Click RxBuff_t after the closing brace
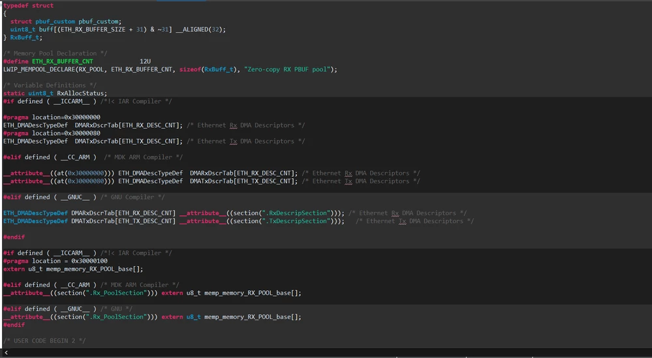 (25, 37)
